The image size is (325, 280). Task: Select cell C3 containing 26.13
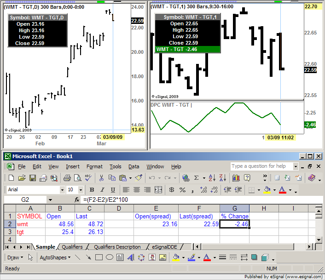pyautogui.click(x=89, y=232)
